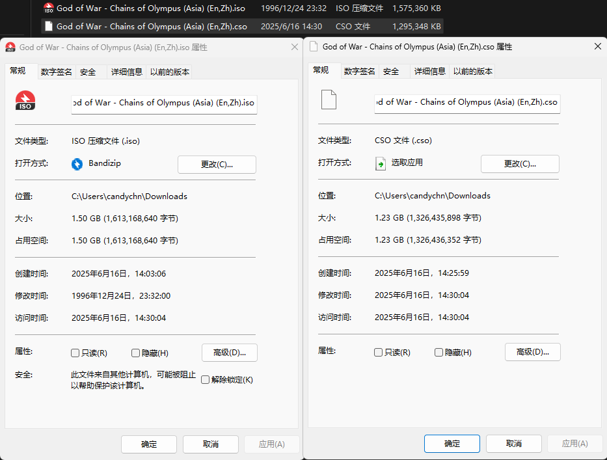Open 详细信息 tab in iso properties
This screenshot has height=460, width=607.
127,72
